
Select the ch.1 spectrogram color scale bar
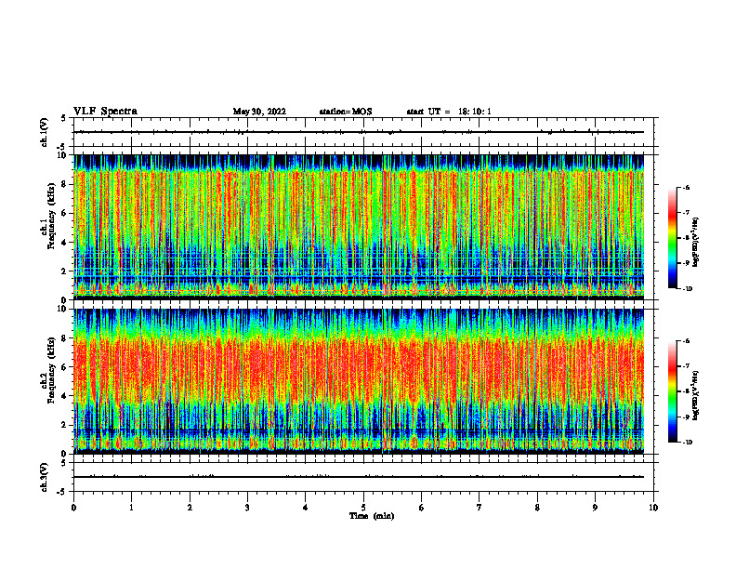point(672,238)
